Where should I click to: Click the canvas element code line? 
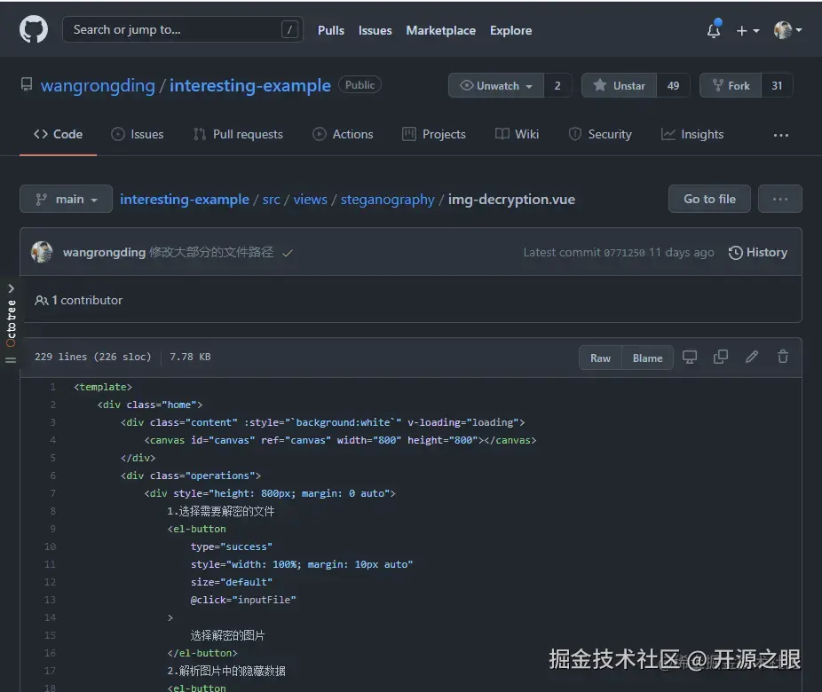pyautogui.click(x=341, y=441)
